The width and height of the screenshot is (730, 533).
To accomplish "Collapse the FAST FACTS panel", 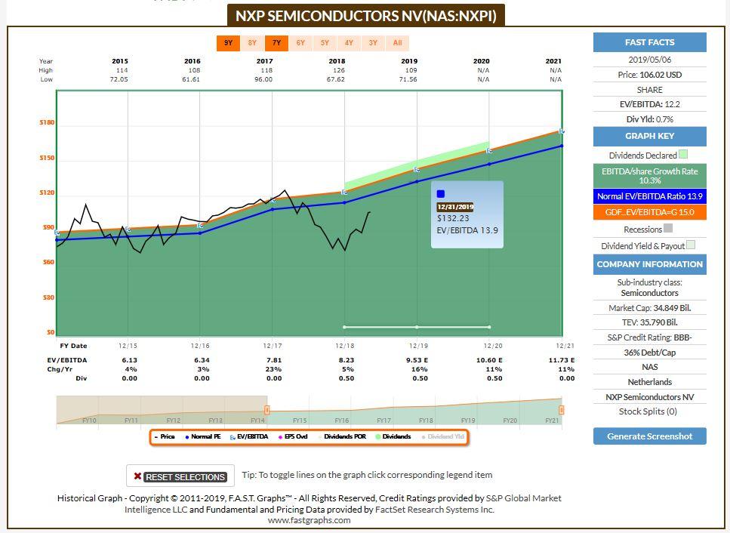I will point(650,42).
